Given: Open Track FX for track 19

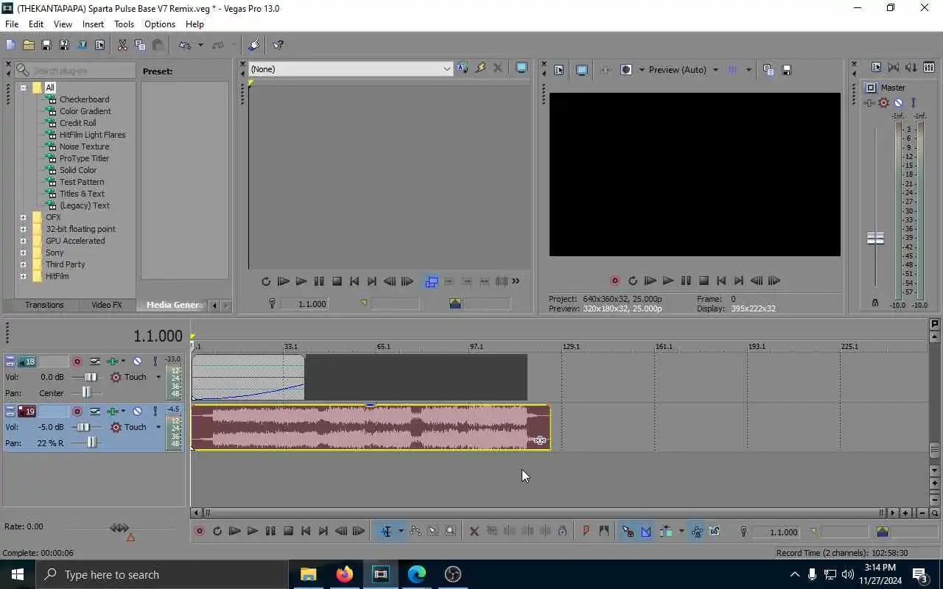Looking at the screenshot, I should 113,412.
